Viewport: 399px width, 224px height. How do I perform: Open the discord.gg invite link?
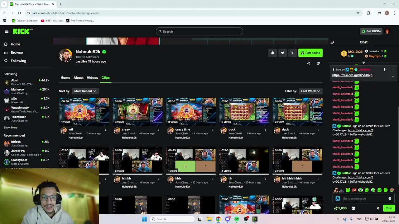(352, 75)
